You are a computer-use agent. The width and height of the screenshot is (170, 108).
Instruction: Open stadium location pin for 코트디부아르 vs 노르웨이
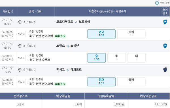pos(165,22)
